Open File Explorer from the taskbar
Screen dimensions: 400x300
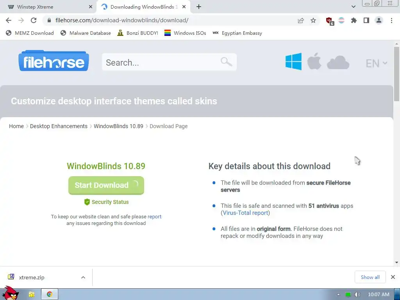(31, 295)
